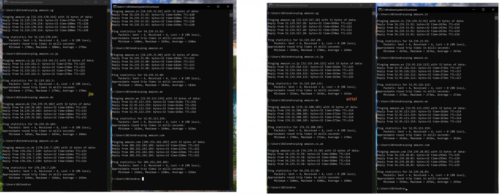Click the line with "Average = 270ms"
Screen dimensions: 501x195
(313, 137)
